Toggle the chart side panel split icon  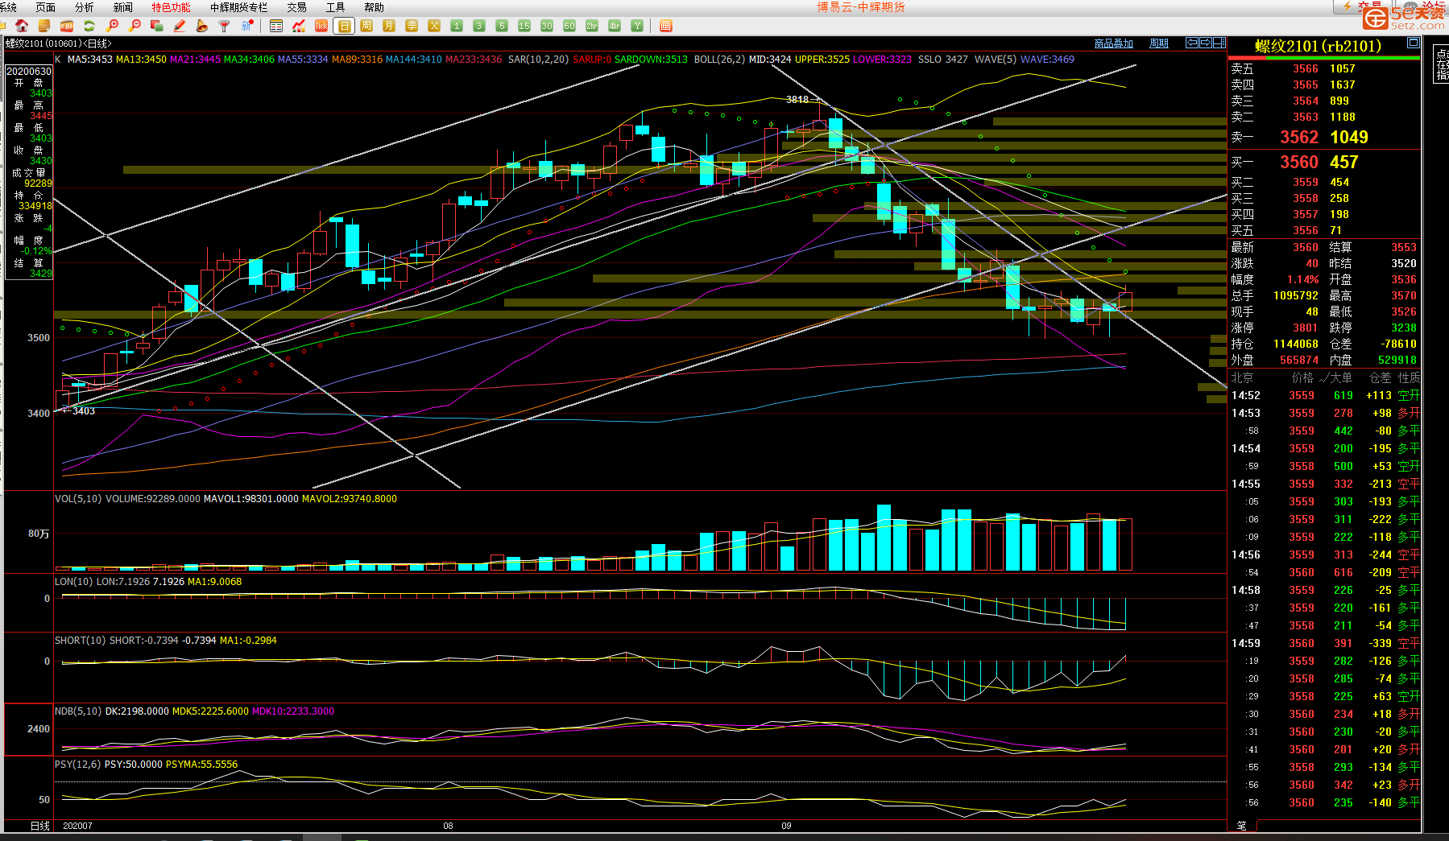click(1219, 43)
